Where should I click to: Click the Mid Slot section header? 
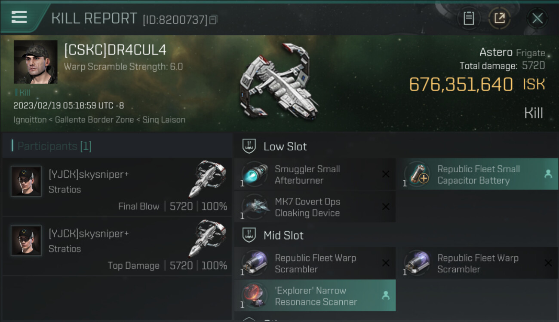283,235
